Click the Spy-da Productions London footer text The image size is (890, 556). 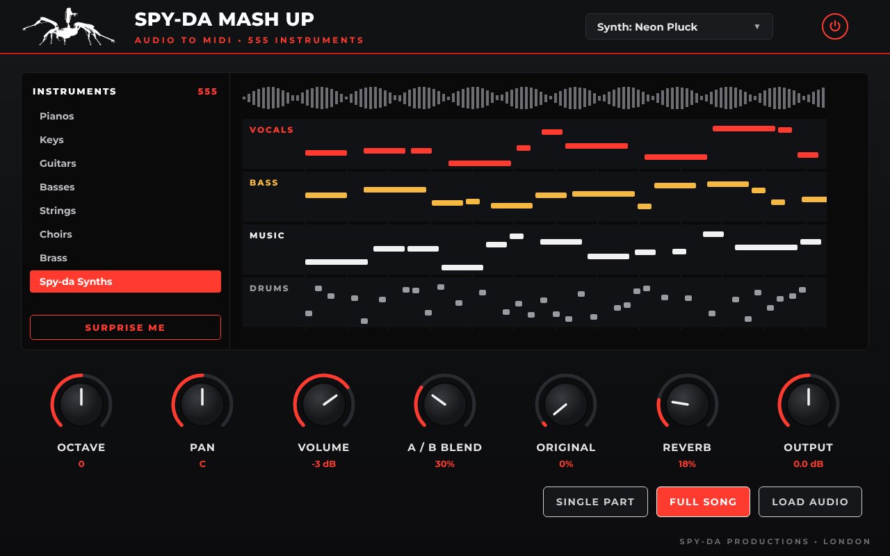pos(775,541)
